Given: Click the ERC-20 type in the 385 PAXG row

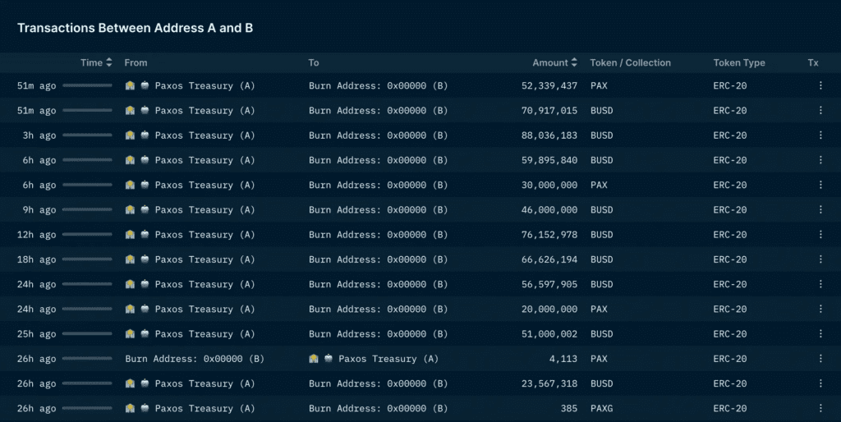Looking at the screenshot, I should click(x=730, y=408).
